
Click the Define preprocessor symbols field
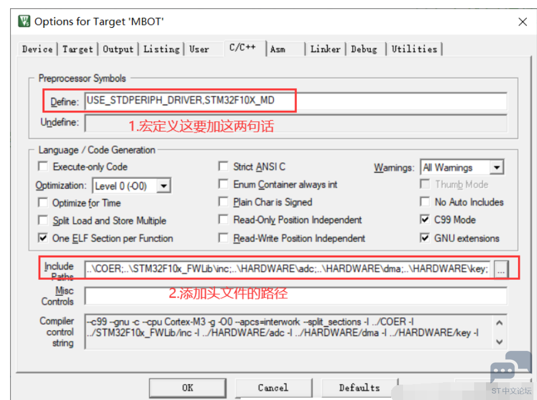pos(296,101)
